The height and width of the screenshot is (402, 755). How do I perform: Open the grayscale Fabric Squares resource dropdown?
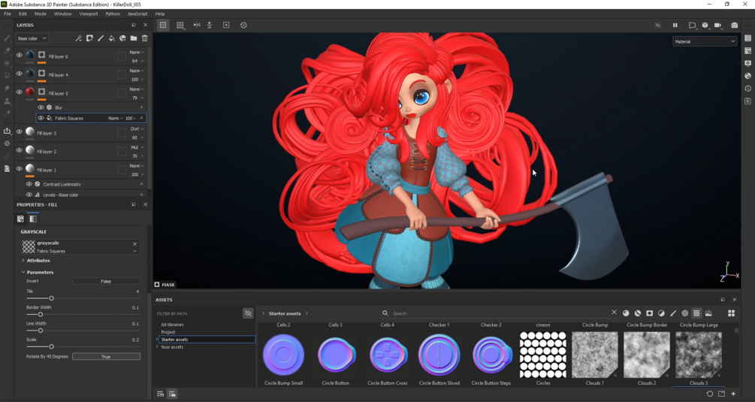(x=134, y=251)
